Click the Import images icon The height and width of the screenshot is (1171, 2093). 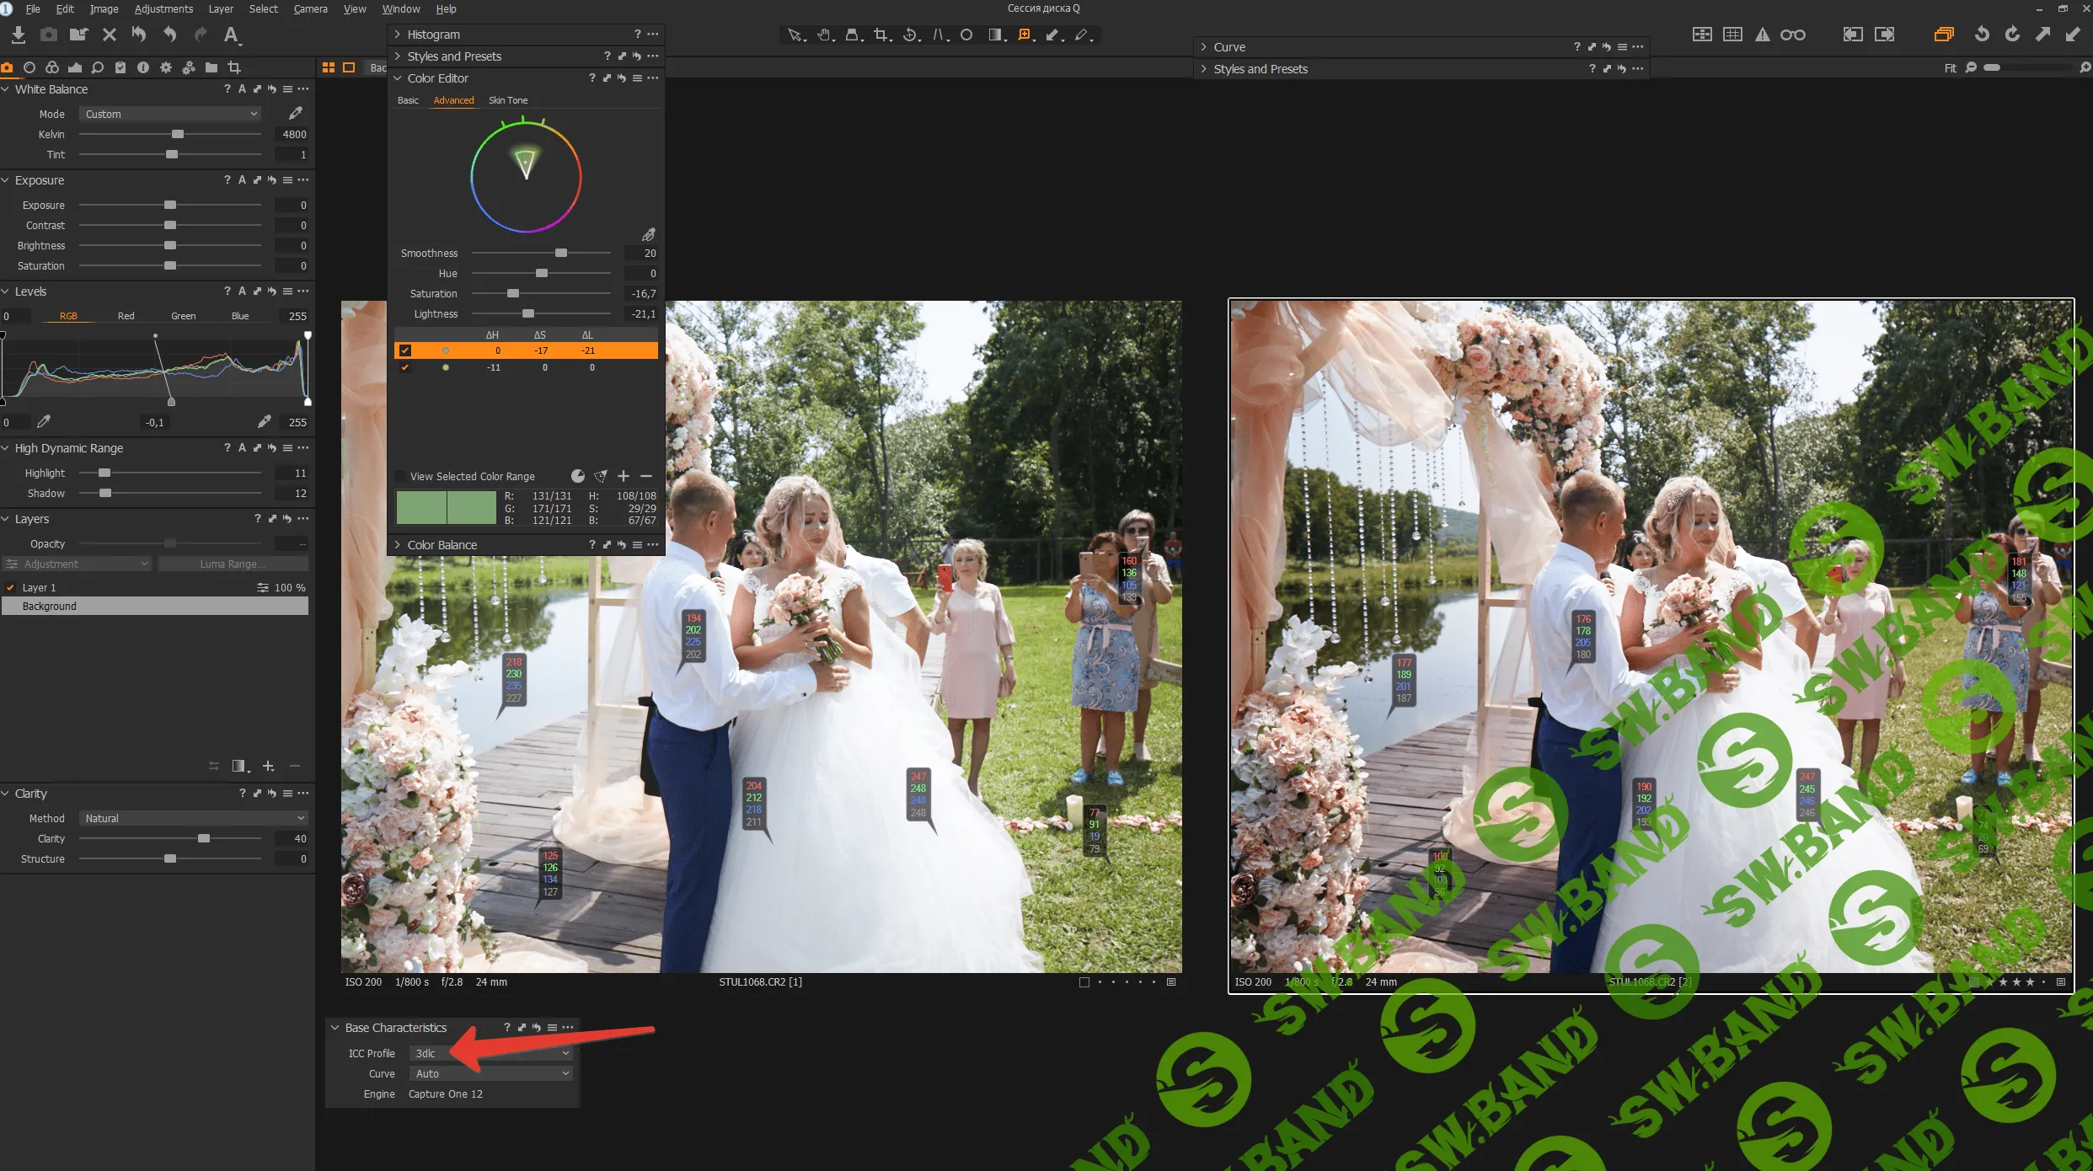[x=19, y=35]
